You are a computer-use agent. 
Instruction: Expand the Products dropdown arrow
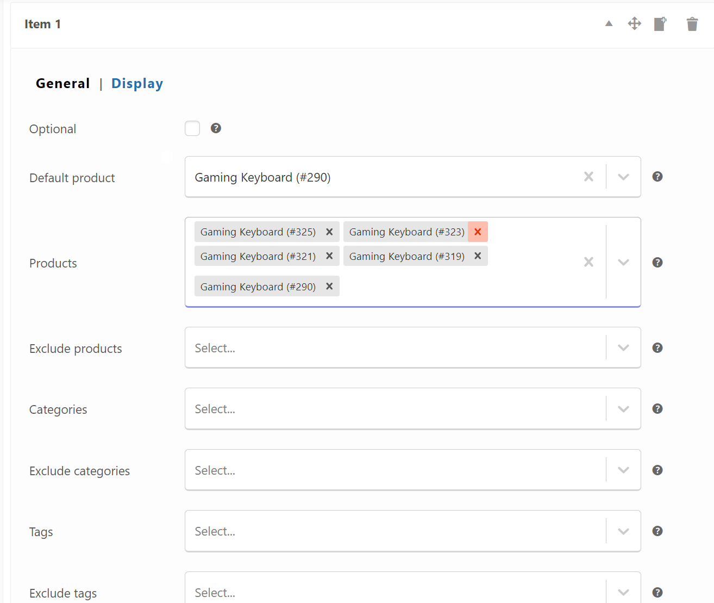pos(623,262)
